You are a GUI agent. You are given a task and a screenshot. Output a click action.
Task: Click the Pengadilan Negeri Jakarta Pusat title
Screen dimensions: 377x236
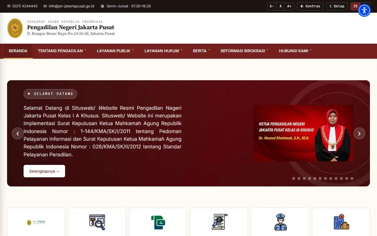coord(71,27)
